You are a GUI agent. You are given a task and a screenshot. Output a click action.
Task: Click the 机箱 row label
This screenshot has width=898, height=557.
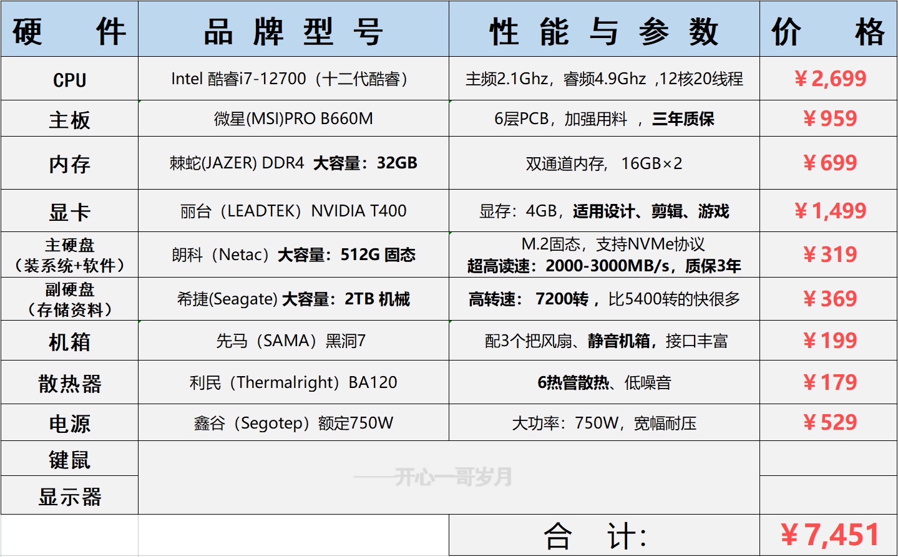[69, 341]
